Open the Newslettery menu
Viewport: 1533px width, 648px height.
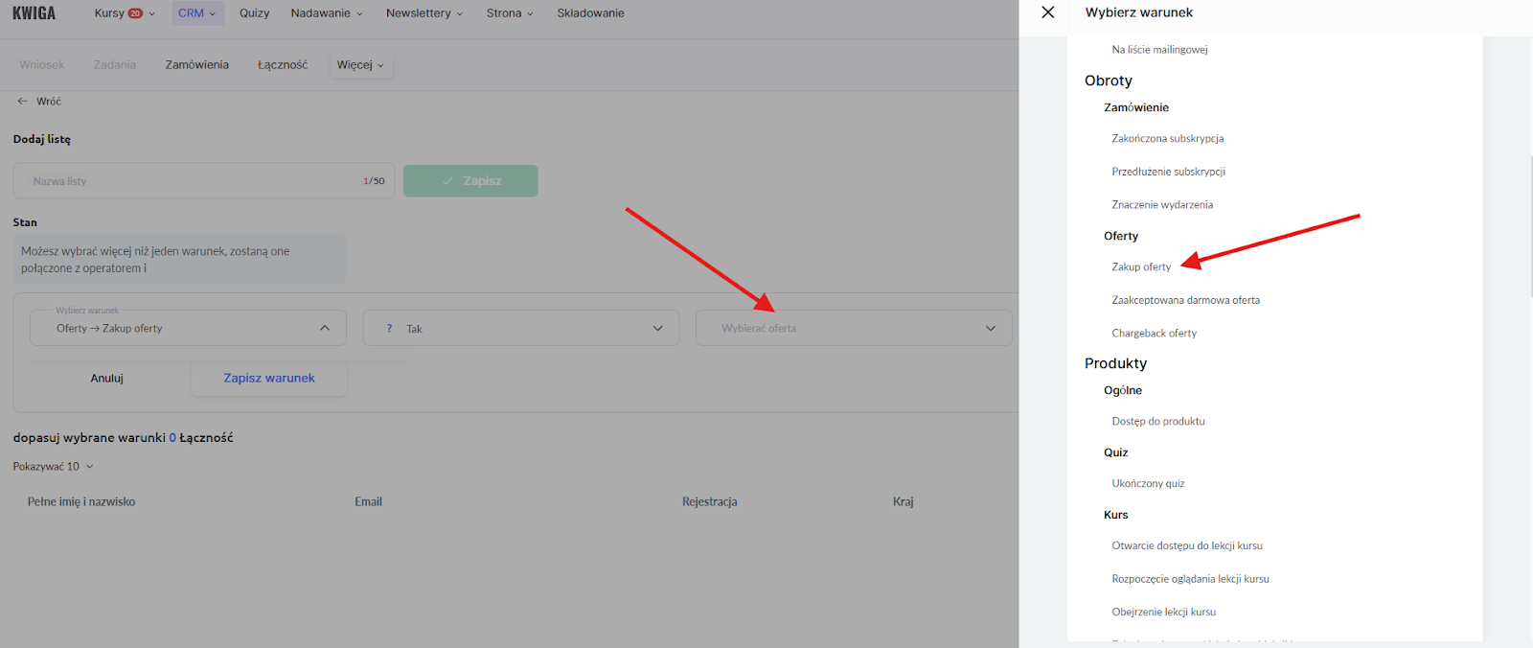(423, 13)
